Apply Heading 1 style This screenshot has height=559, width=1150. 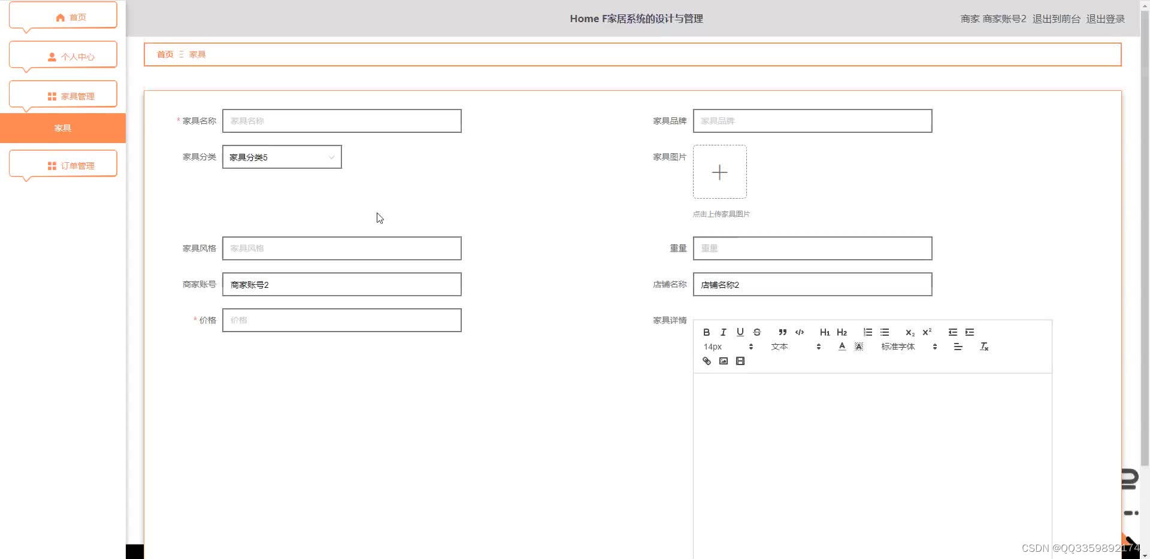pyautogui.click(x=825, y=332)
